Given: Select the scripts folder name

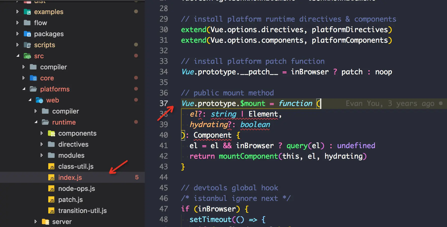Looking at the screenshot, I should pyautogui.click(x=44, y=45).
